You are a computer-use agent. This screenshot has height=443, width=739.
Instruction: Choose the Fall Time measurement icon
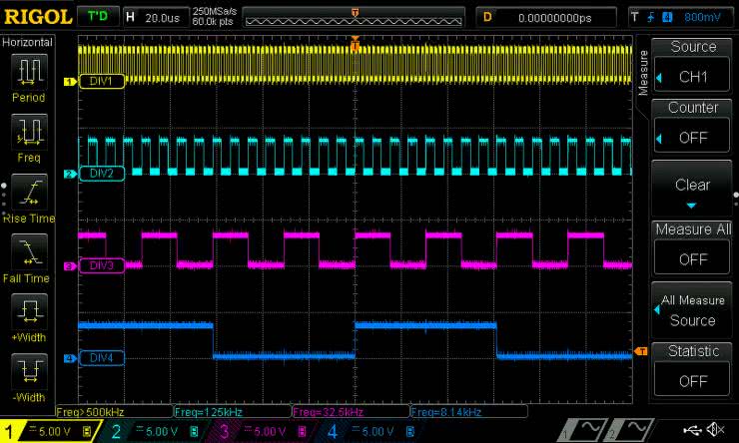pos(29,249)
